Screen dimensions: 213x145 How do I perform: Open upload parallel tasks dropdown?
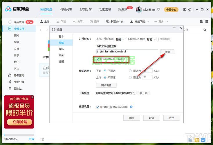click(120, 39)
